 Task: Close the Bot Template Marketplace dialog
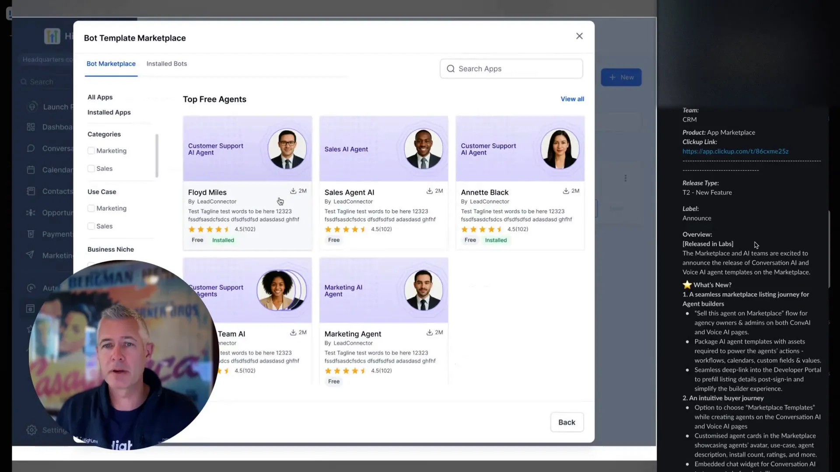579,36
